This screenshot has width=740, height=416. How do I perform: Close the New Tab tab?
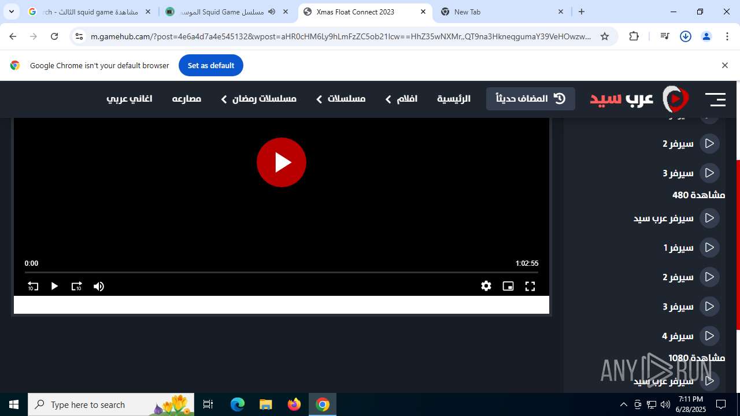[x=561, y=12]
